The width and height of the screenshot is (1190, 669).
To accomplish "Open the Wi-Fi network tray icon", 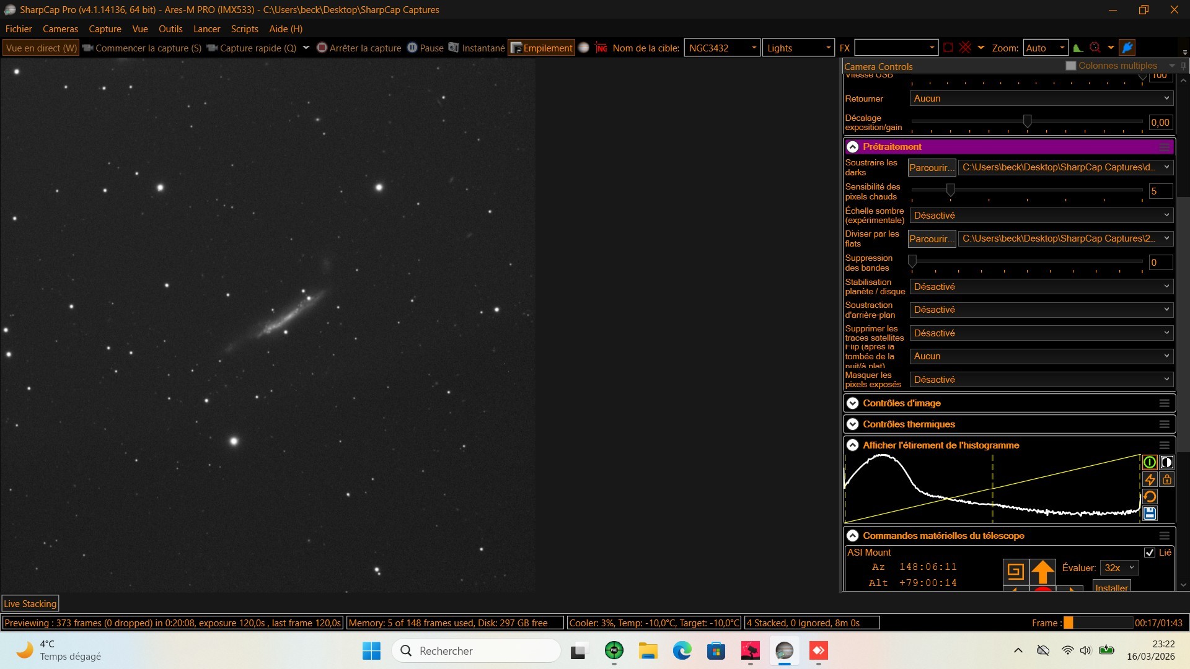I will click(x=1067, y=650).
